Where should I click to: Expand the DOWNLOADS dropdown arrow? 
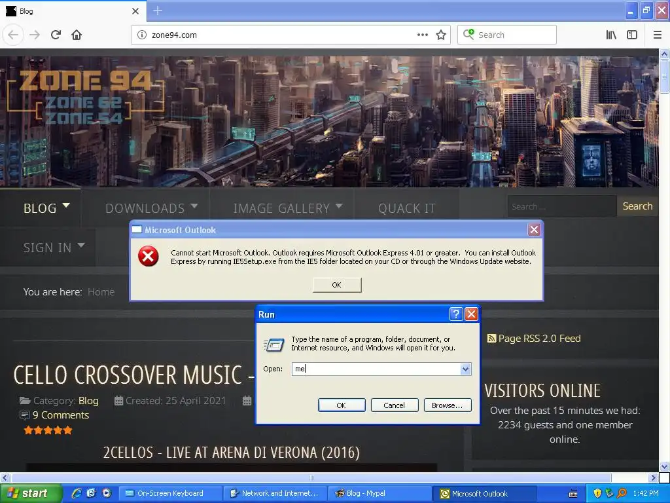click(194, 206)
